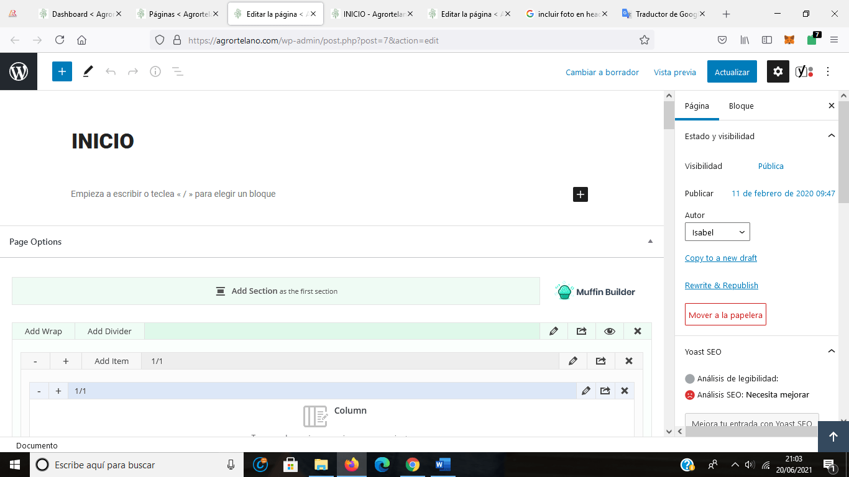Collapse the Estado y visibilidad panel

click(832, 136)
